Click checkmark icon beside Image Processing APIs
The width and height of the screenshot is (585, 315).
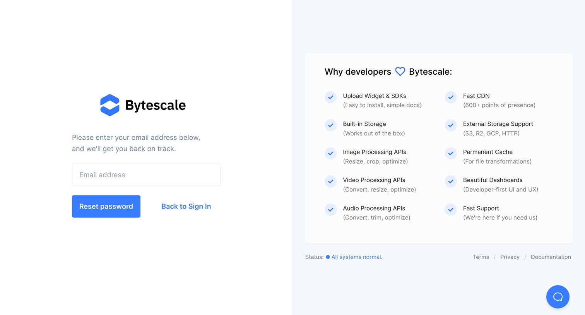click(x=330, y=153)
